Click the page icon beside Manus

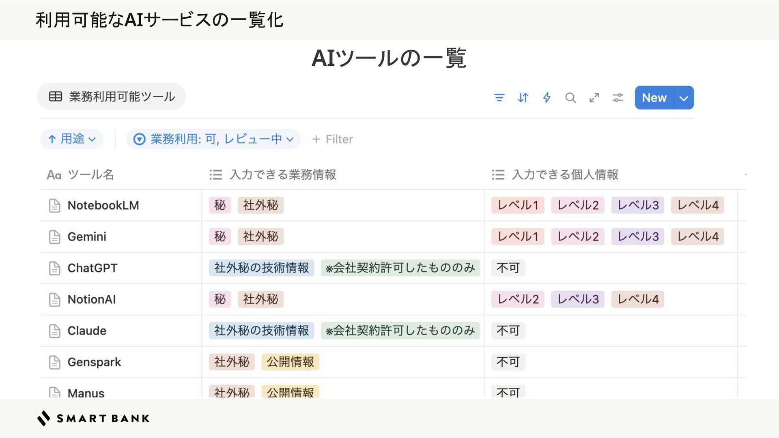tap(54, 392)
